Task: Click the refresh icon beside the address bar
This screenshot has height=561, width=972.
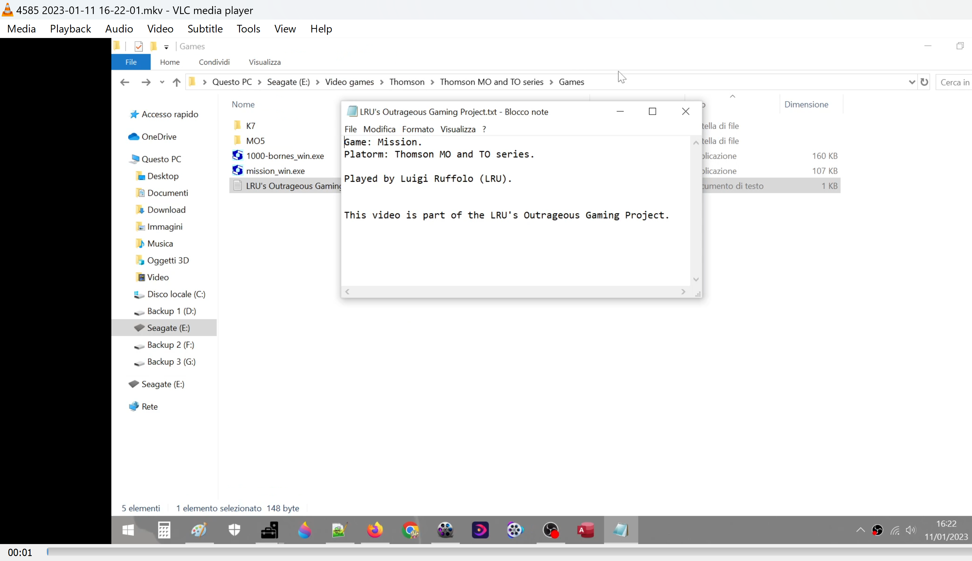Action: pos(924,82)
